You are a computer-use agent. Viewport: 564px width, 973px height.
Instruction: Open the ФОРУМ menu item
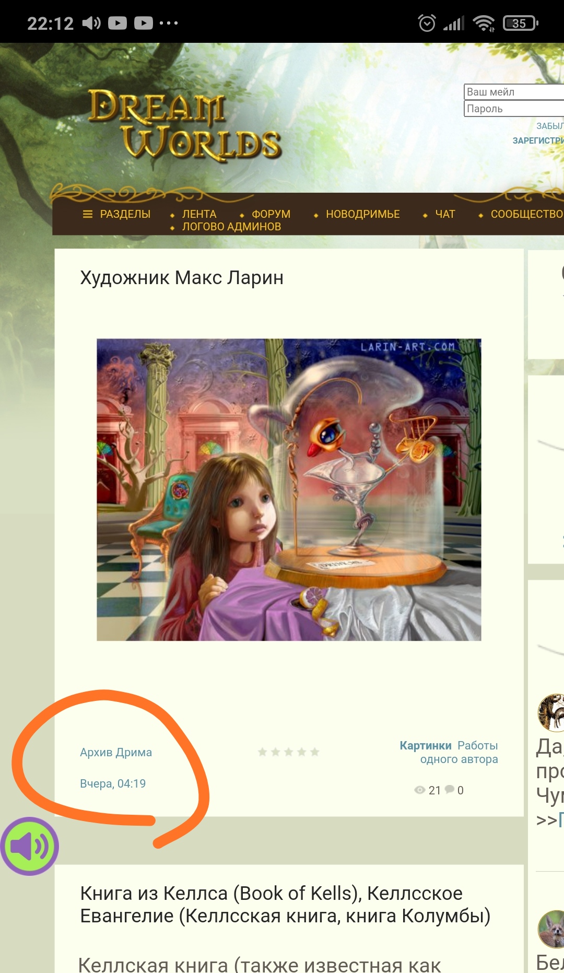click(x=271, y=214)
